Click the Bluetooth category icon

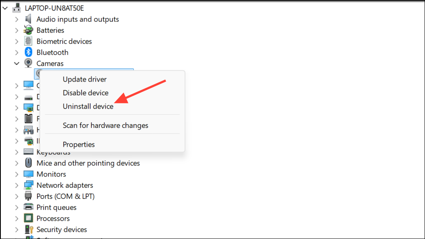point(28,52)
